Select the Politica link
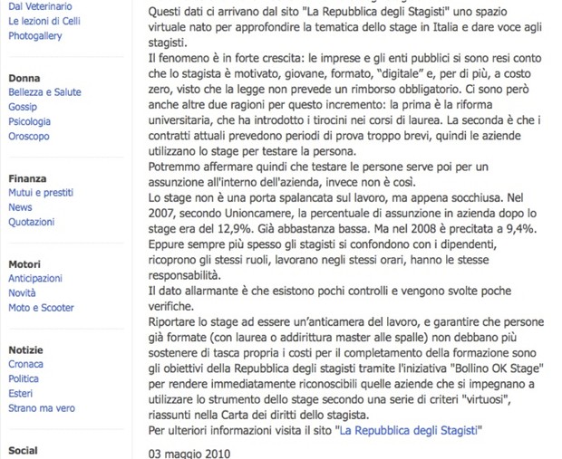 (x=24, y=378)
